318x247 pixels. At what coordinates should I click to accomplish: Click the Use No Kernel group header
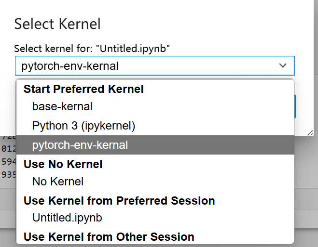pos(63,164)
